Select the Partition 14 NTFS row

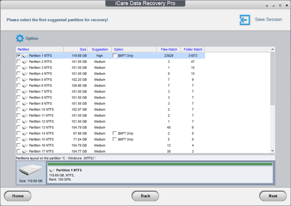(x=110, y=133)
